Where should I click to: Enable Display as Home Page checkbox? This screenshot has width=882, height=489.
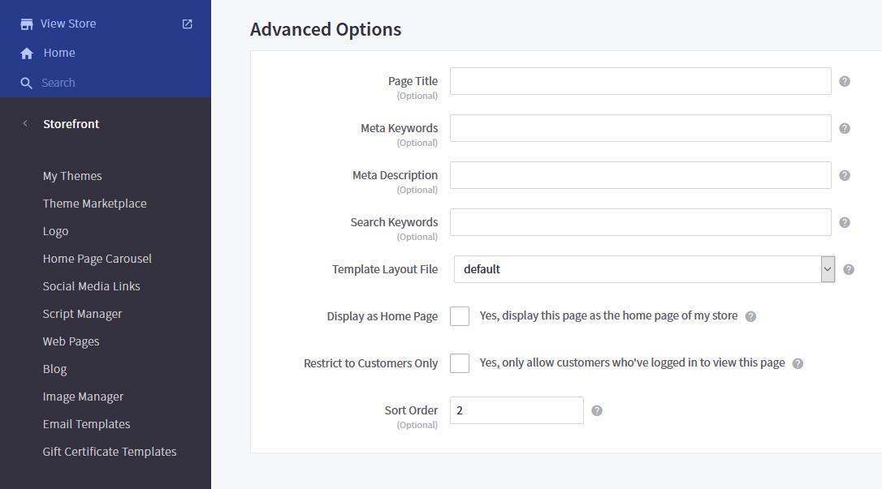tap(459, 315)
